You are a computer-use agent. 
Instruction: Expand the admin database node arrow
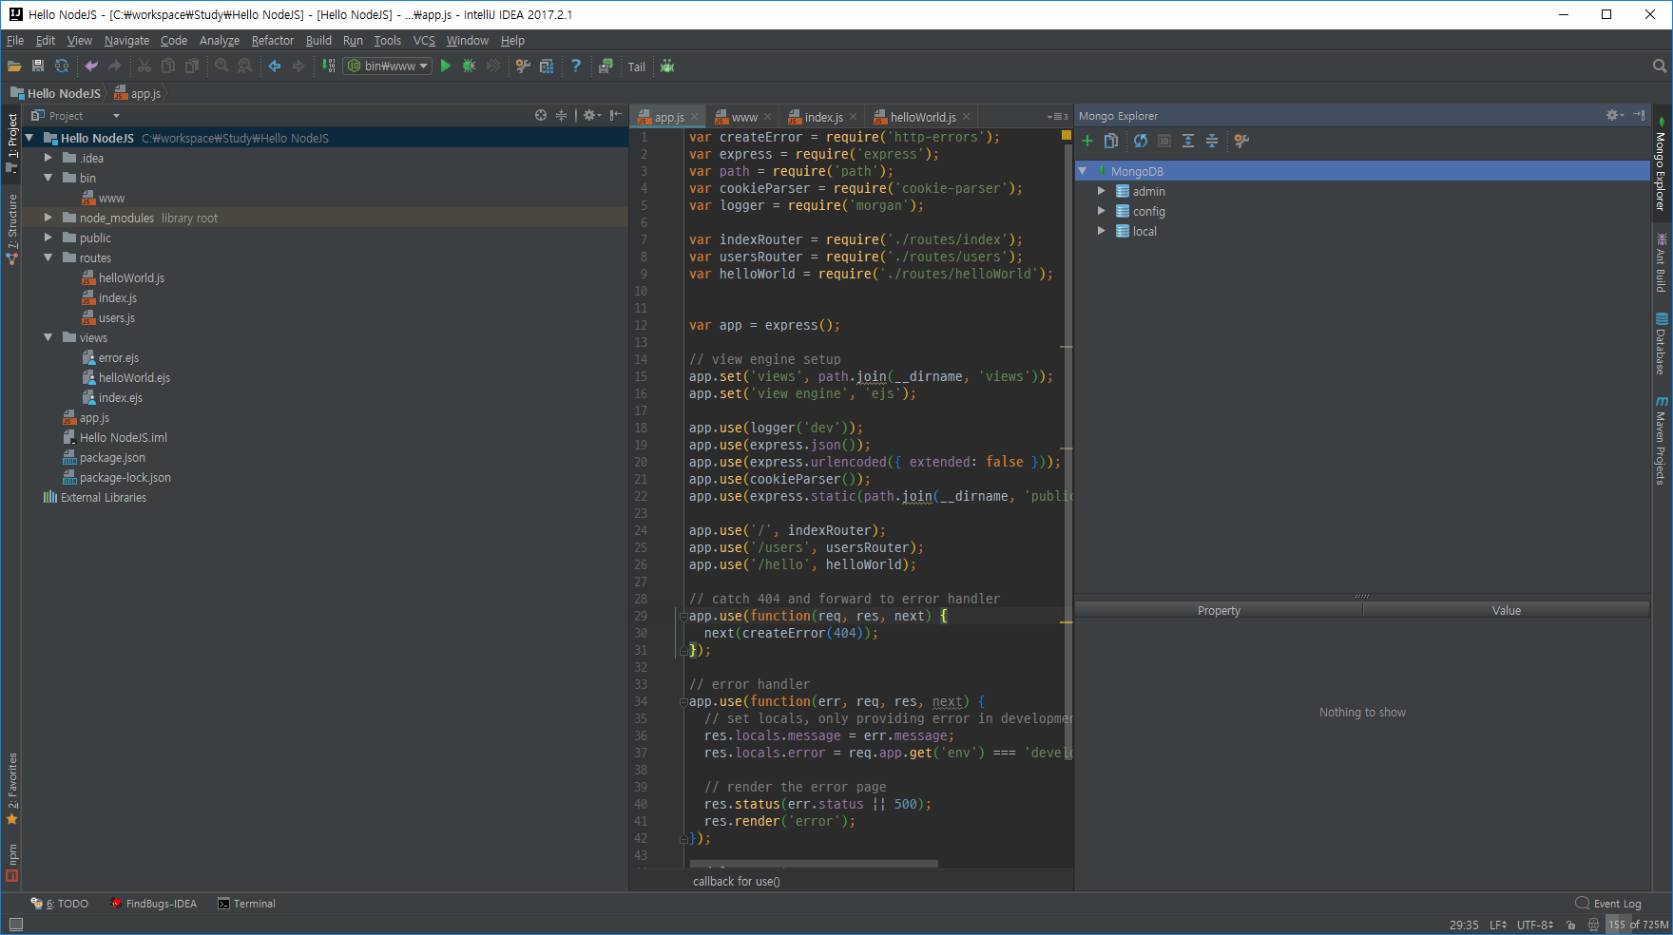click(x=1102, y=191)
